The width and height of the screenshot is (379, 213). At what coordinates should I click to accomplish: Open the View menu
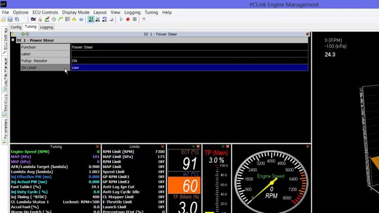click(x=115, y=12)
